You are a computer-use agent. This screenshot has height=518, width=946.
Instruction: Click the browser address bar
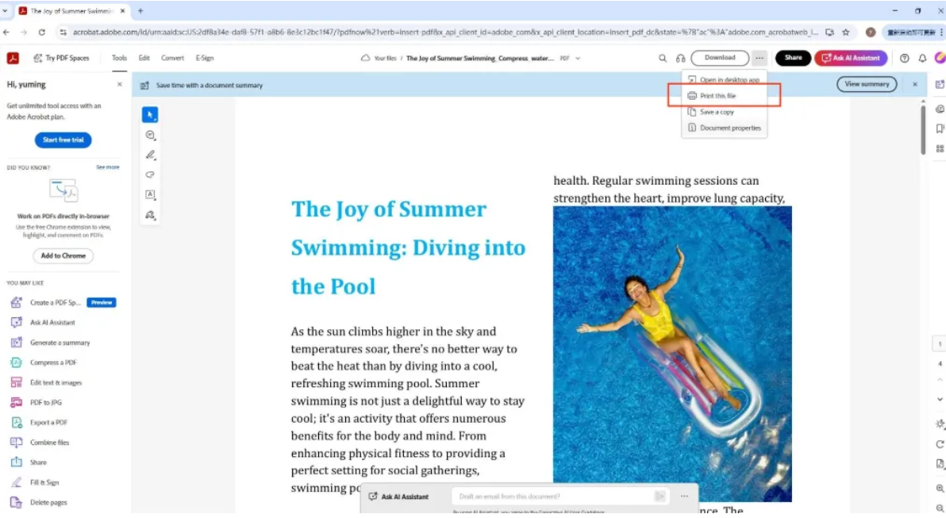click(444, 32)
